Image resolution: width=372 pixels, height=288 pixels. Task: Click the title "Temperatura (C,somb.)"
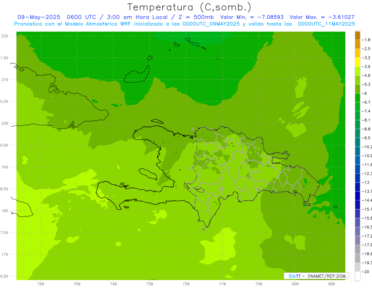pyautogui.click(x=189, y=7)
